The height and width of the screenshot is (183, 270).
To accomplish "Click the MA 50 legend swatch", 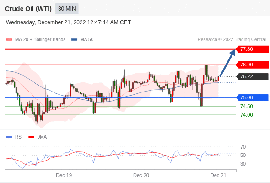I will [x=74, y=40].
